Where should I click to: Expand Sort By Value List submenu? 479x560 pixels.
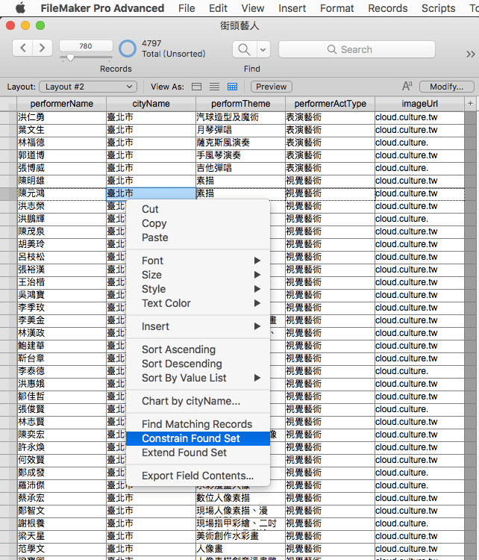pos(199,378)
